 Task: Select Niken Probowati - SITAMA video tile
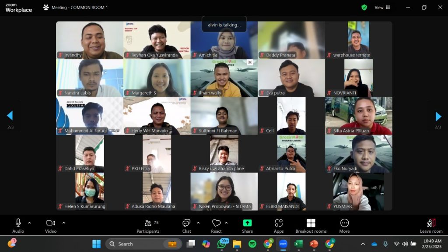[224, 192]
